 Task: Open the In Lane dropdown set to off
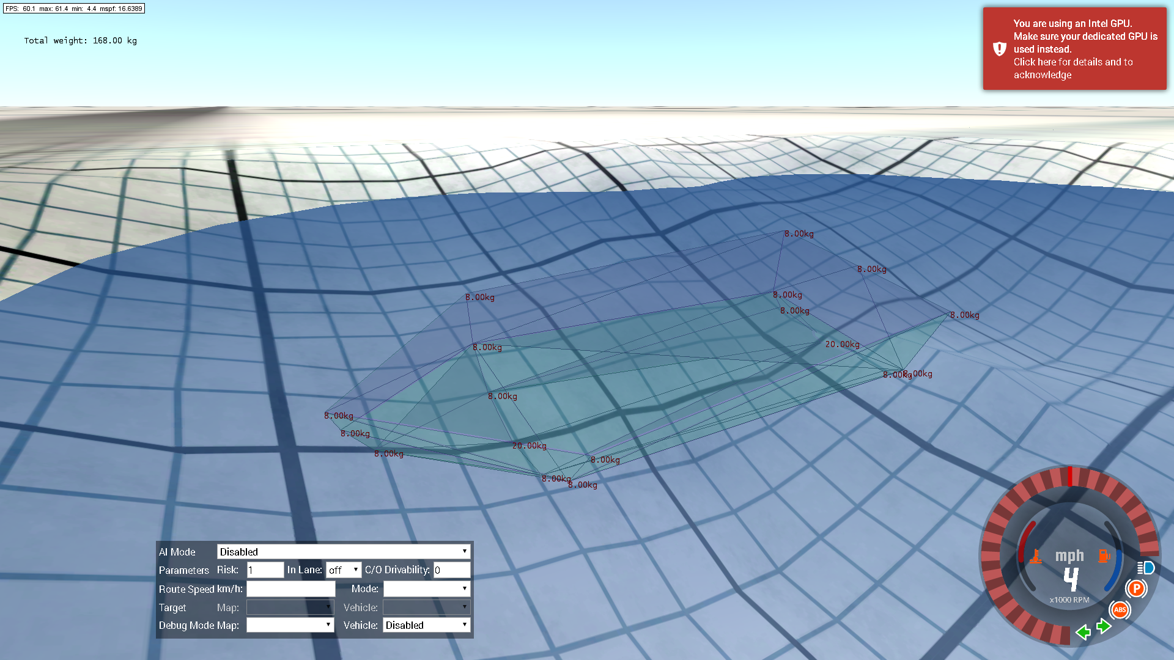344,570
